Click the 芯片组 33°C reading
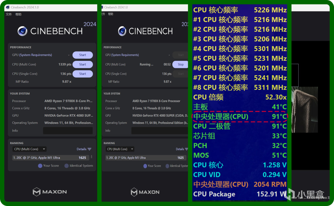 [x=240, y=136]
